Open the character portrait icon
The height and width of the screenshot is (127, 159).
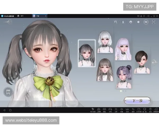(x=123, y=22)
